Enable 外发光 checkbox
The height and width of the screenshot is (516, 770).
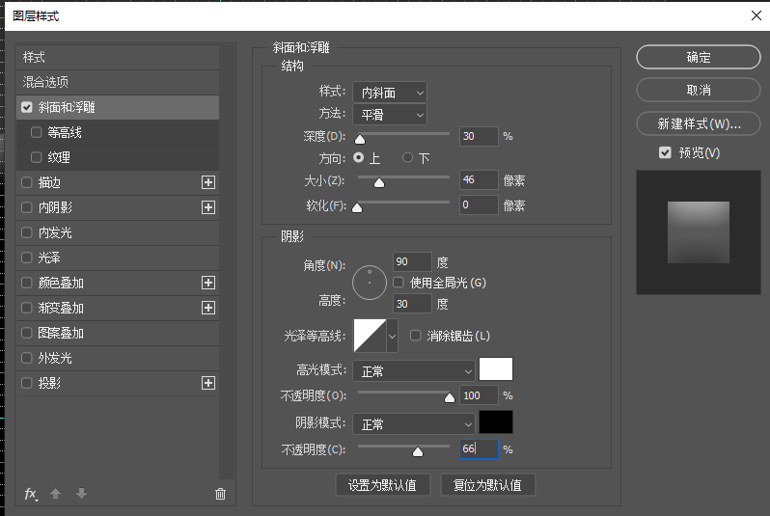[x=26, y=358]
